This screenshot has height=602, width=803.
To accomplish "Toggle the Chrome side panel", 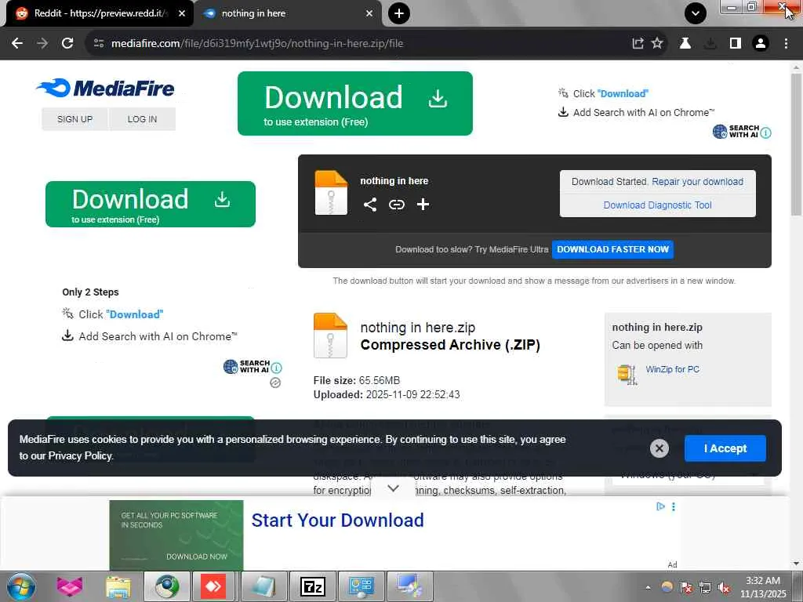I will coord(736,44).
